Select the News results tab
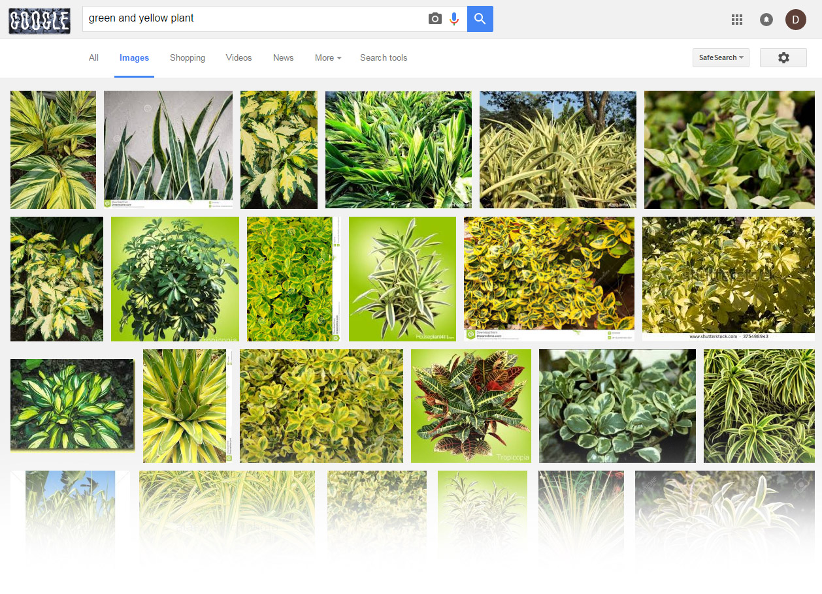This screenshot has height=594, width=822. coord(283,57)
